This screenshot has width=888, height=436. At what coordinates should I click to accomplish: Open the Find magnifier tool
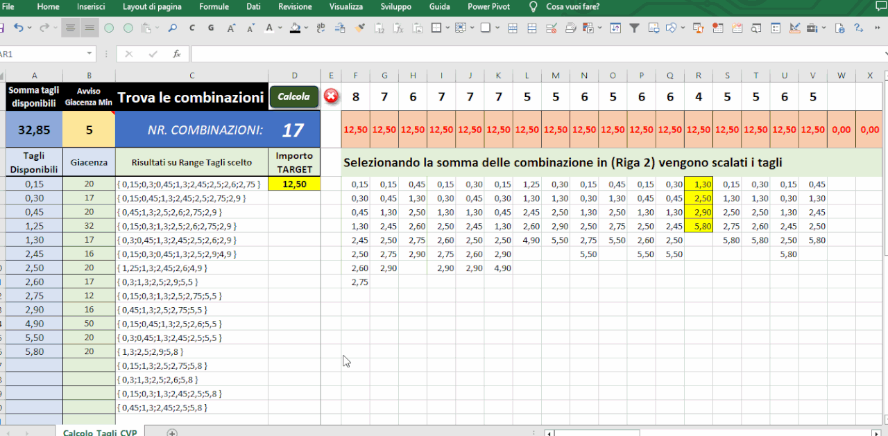(x=172, y=28)
